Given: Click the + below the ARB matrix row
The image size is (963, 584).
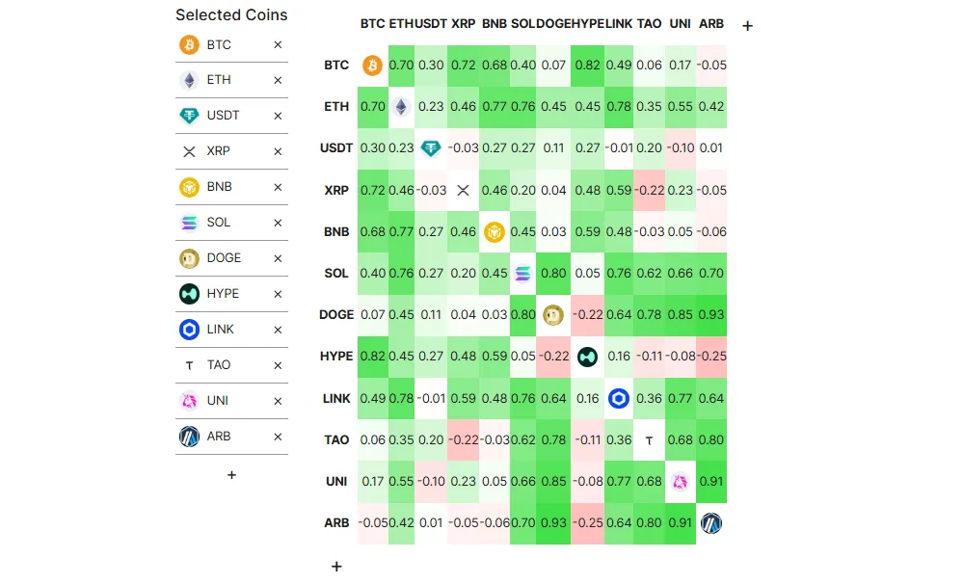Looking at the screenshot, I should [x=336, y=567].
